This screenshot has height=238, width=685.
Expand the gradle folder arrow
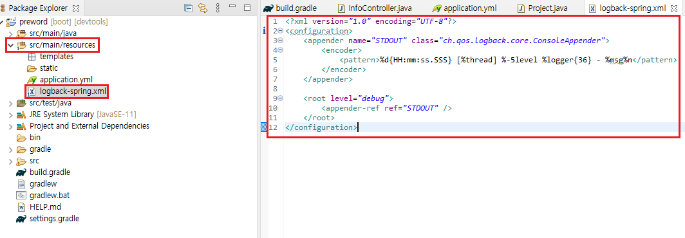11,149
